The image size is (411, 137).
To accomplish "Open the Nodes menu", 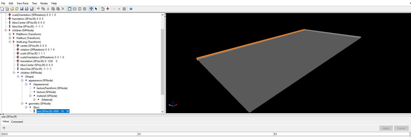I will point(44,3).
